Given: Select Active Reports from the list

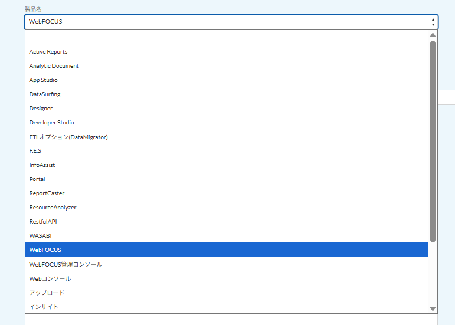Looking at the screenshot, I should [x=227, y=51].
